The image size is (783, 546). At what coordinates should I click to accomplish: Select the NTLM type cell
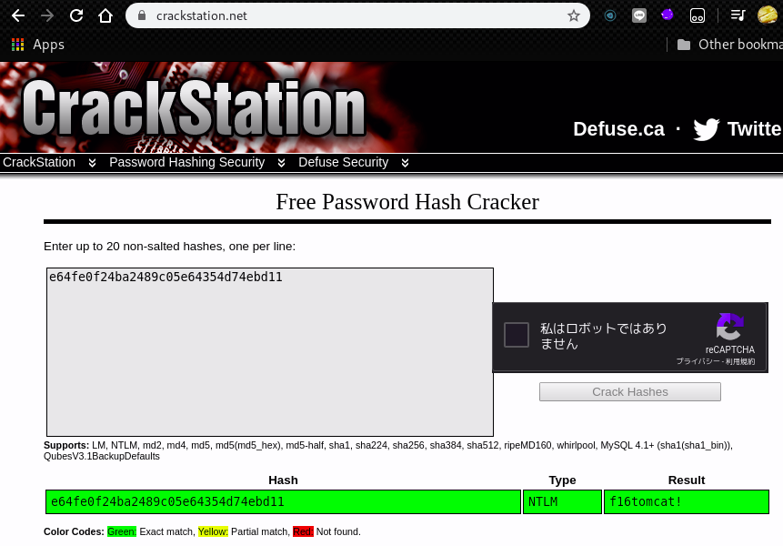562,501
